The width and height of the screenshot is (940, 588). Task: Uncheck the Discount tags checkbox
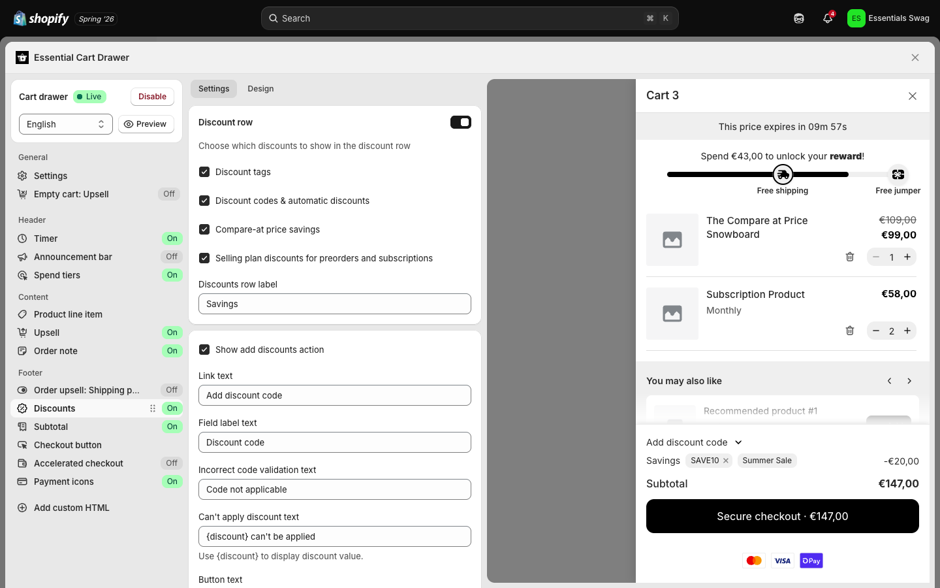pyautogui.click(x=204, y=172)
